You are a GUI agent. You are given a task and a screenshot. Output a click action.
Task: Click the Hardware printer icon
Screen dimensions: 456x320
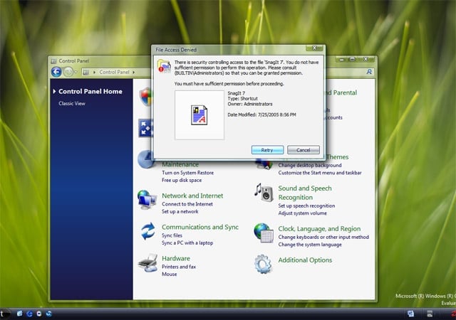point(147,263)
